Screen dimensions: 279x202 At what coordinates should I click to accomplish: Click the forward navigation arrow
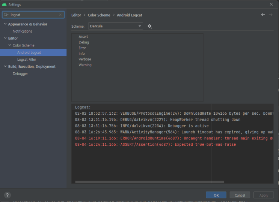[x=270, y=15]
